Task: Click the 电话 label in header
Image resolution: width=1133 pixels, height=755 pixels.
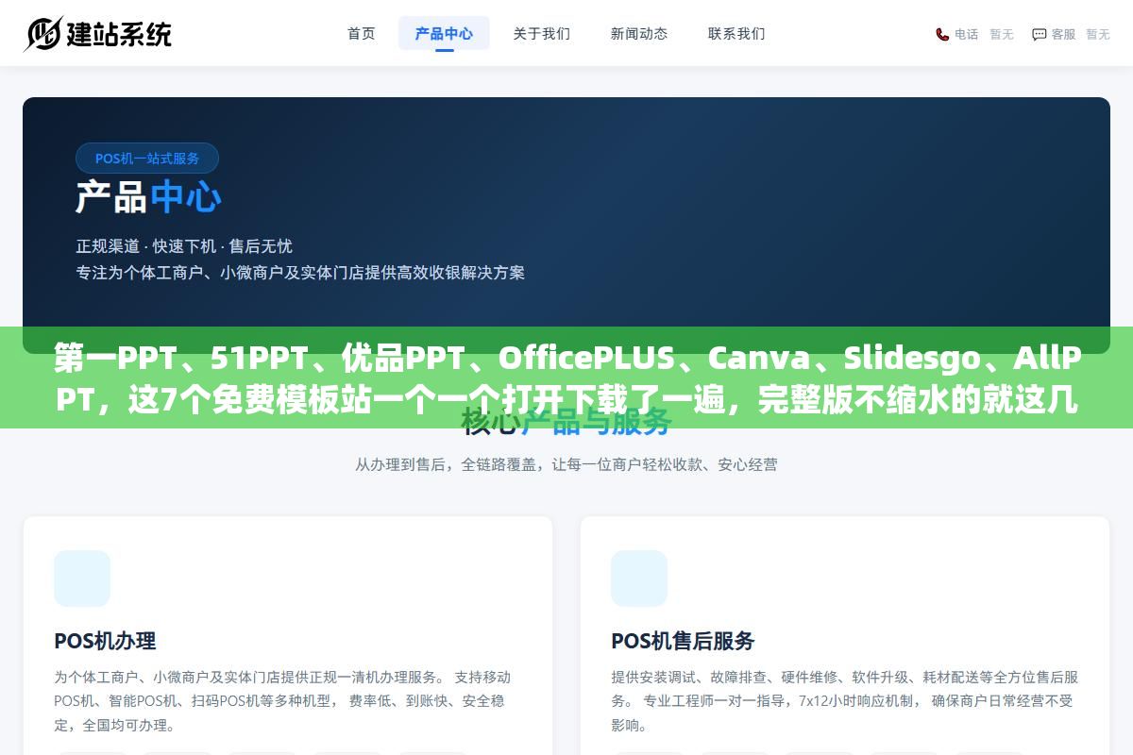Action: coord(966,34)
